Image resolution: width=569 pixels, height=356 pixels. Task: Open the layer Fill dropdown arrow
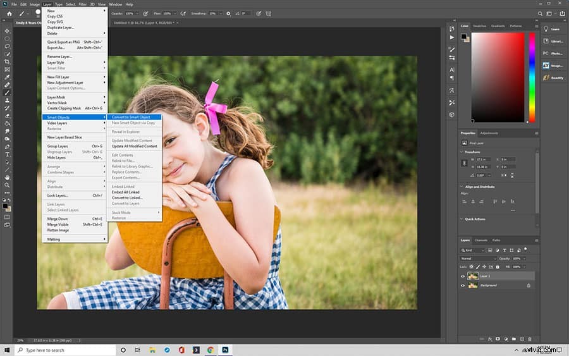tap(524, 267)
